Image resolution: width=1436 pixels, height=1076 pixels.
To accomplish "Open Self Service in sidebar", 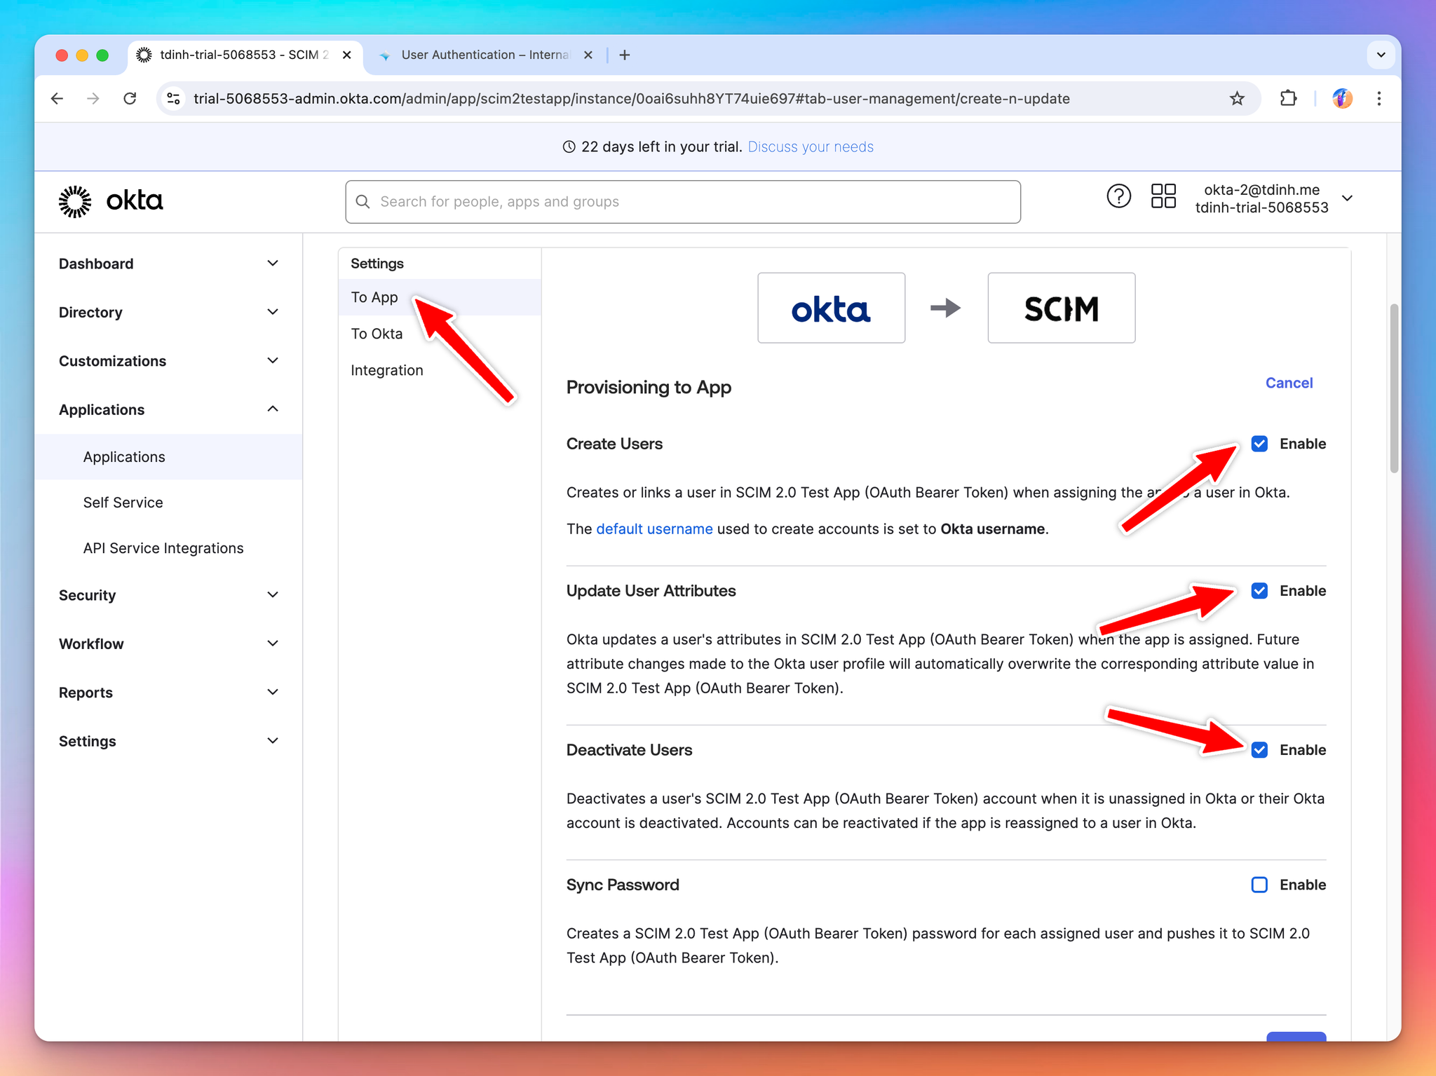I will pyautogui.click(x=123, y=503).
